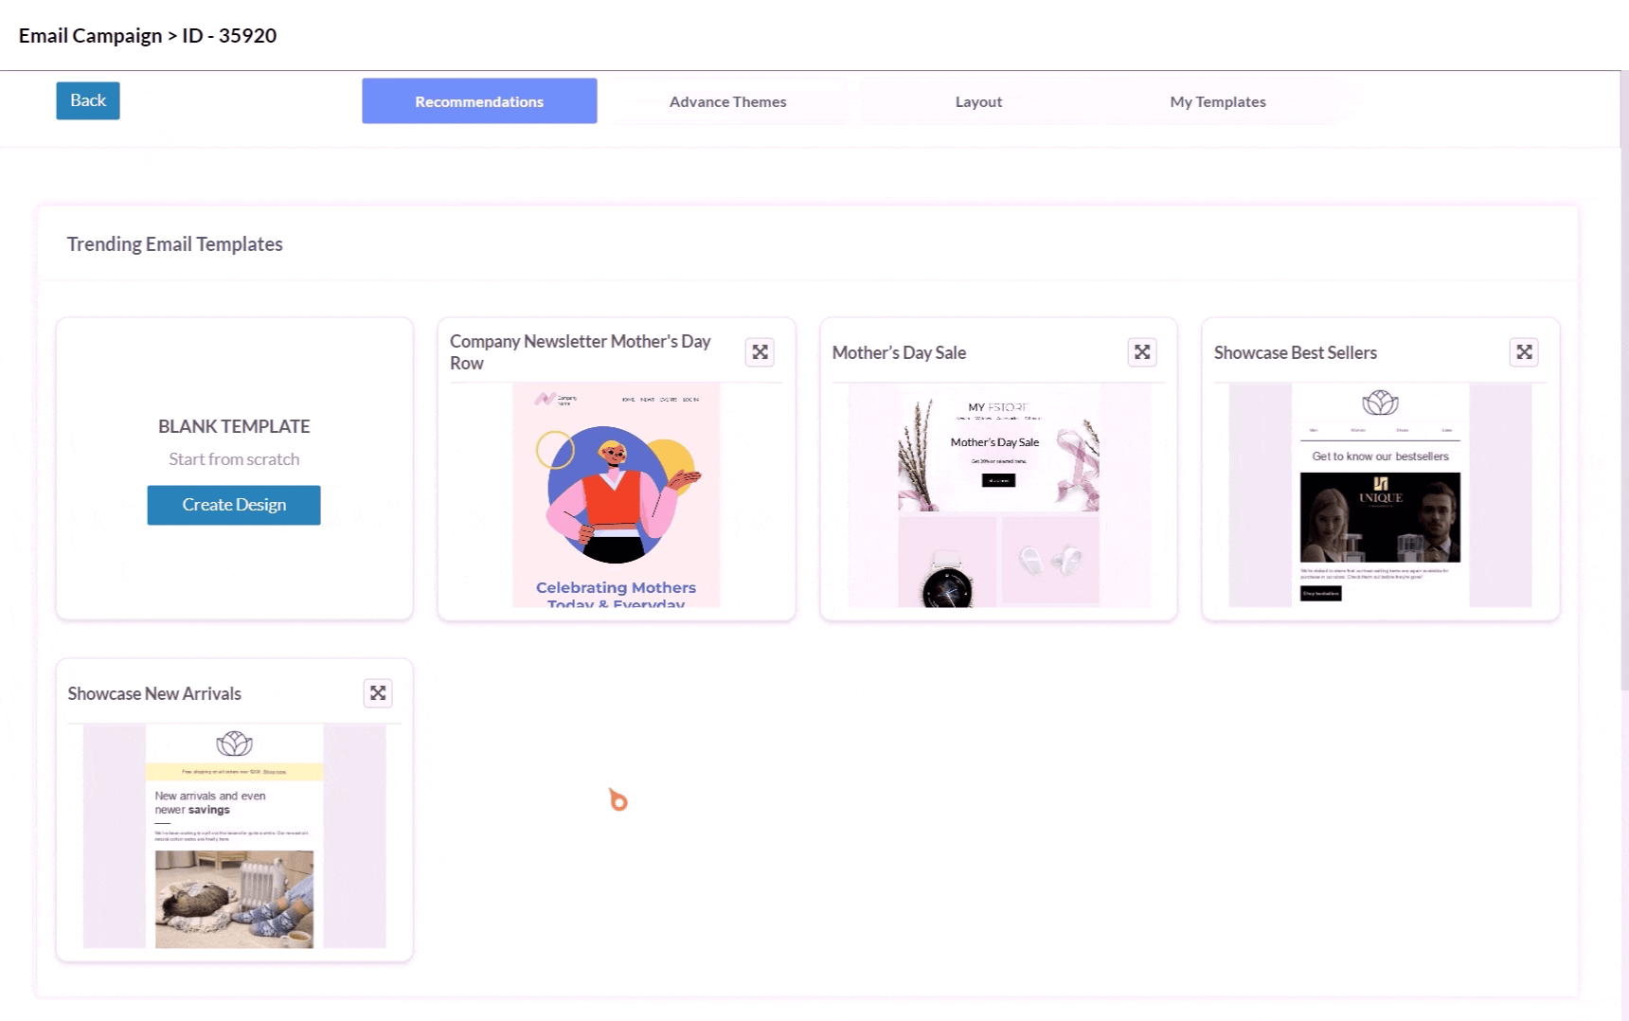
Task: Open fullscreen icon for Showcase Best Sellers
Action: click(1524, 352)
